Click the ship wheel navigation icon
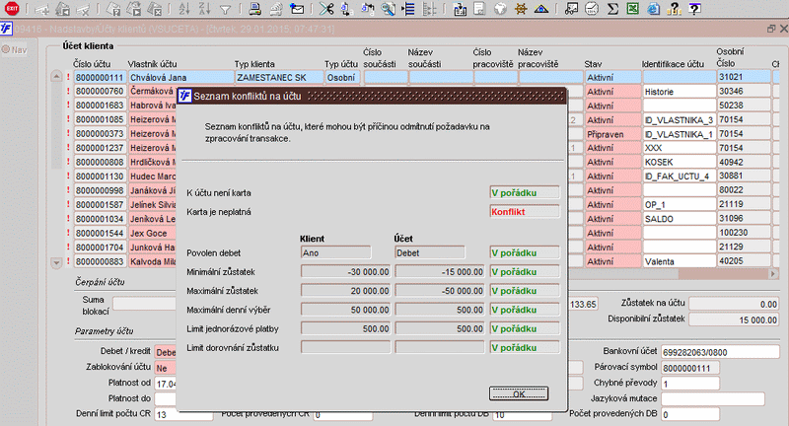Viewport: 789px width, 426px height. click(521, 9)
